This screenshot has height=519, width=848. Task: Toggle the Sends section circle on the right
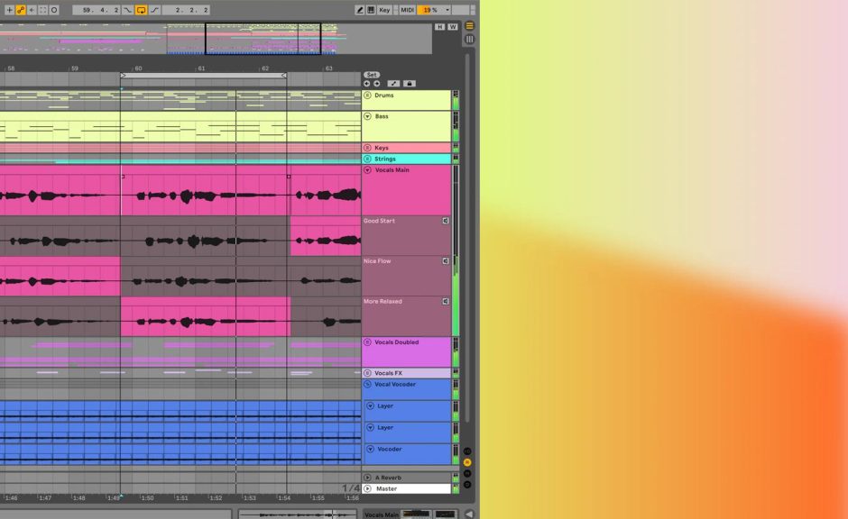pyautogui.click(x=466, y=461)
